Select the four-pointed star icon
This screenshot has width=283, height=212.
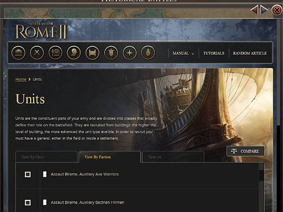click(130, 53)
